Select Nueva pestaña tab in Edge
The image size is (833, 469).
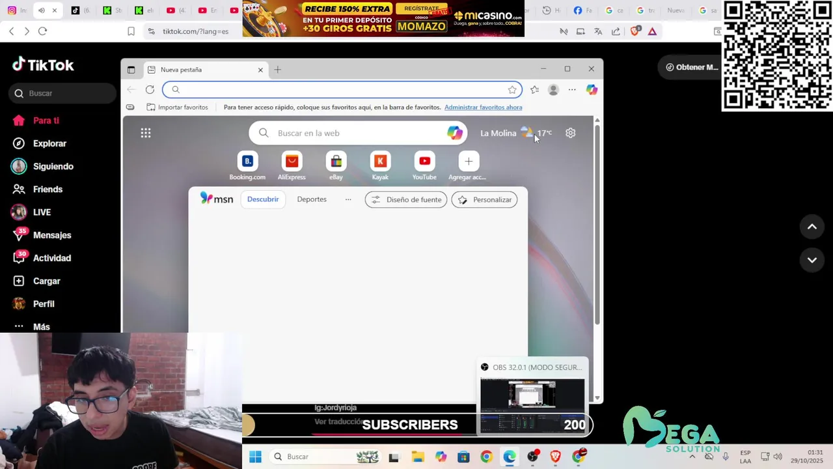(x=205, y=70)
